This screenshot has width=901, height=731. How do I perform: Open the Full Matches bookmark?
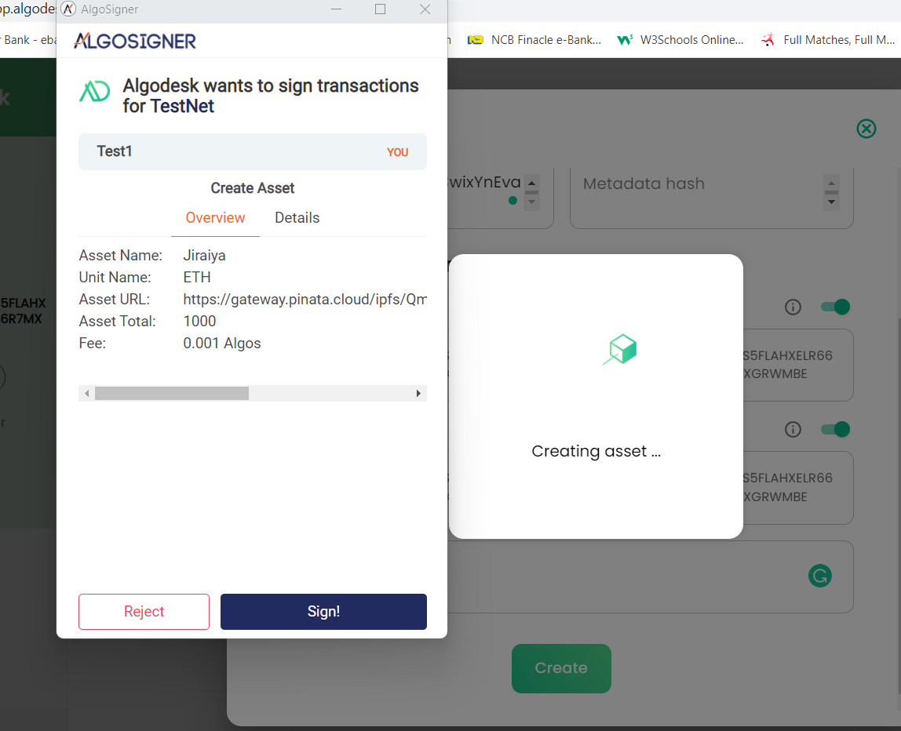point(827,40)
